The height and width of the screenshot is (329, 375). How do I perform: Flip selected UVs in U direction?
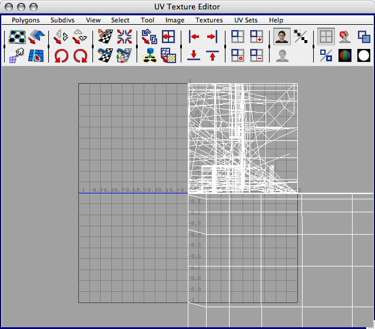tap(61, 37)
